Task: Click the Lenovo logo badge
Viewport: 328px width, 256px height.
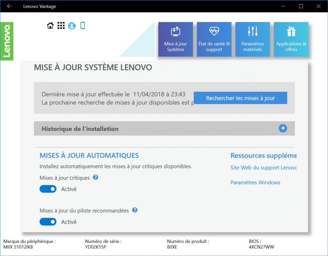Action: (x=7, y=41)
